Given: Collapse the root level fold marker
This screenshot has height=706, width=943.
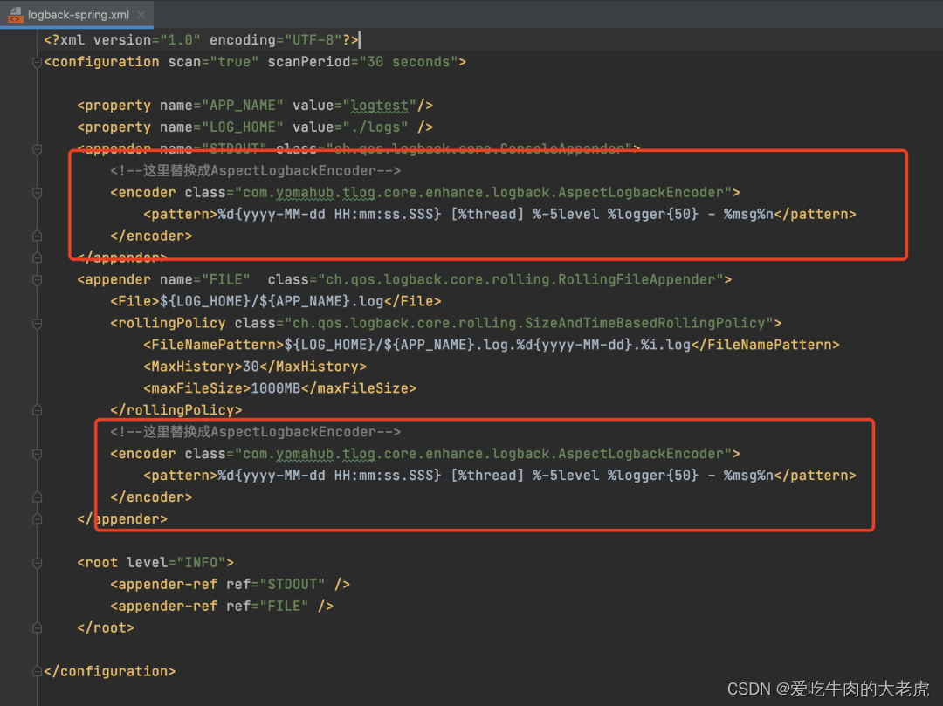Looking at the screenshot, I should 37,563.
